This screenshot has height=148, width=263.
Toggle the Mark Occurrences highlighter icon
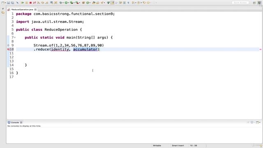point(112,3)
